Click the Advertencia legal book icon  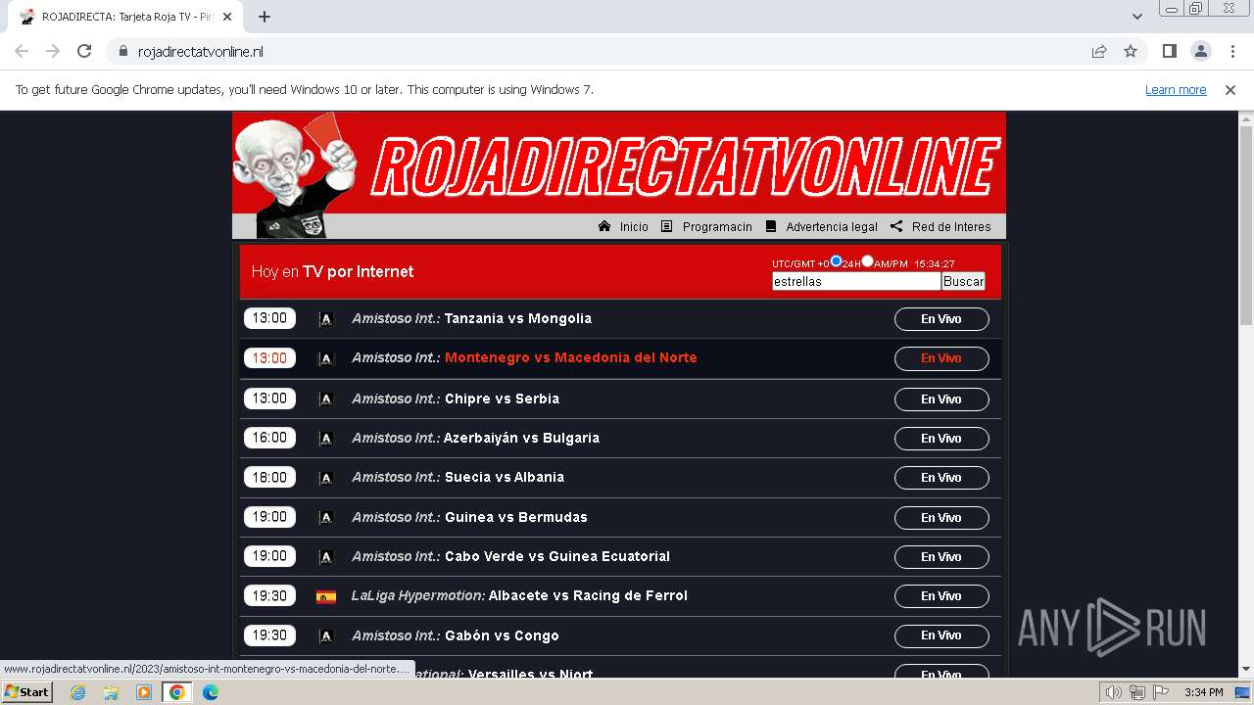(771, 226)
